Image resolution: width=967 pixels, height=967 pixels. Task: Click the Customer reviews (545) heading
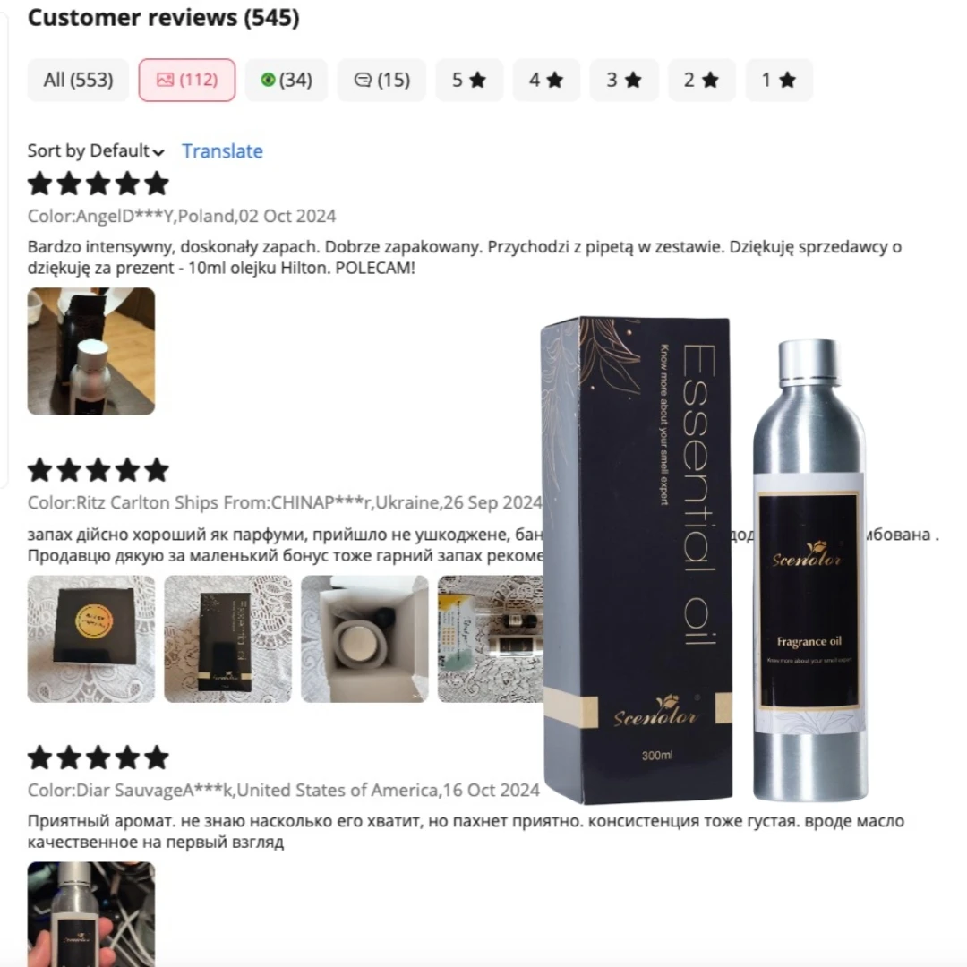coord(164,17)
